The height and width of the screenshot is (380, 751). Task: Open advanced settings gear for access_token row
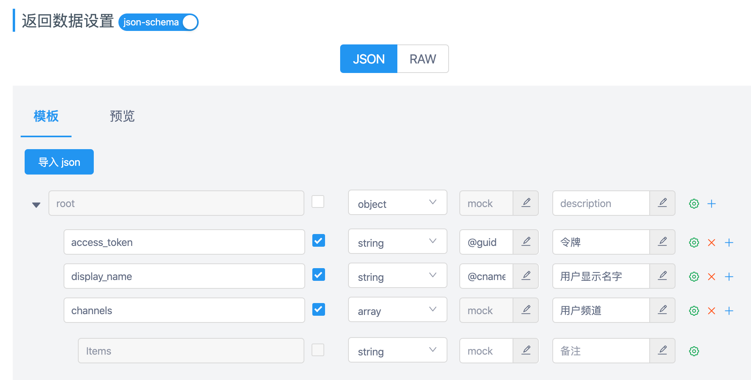coord(694,242)
